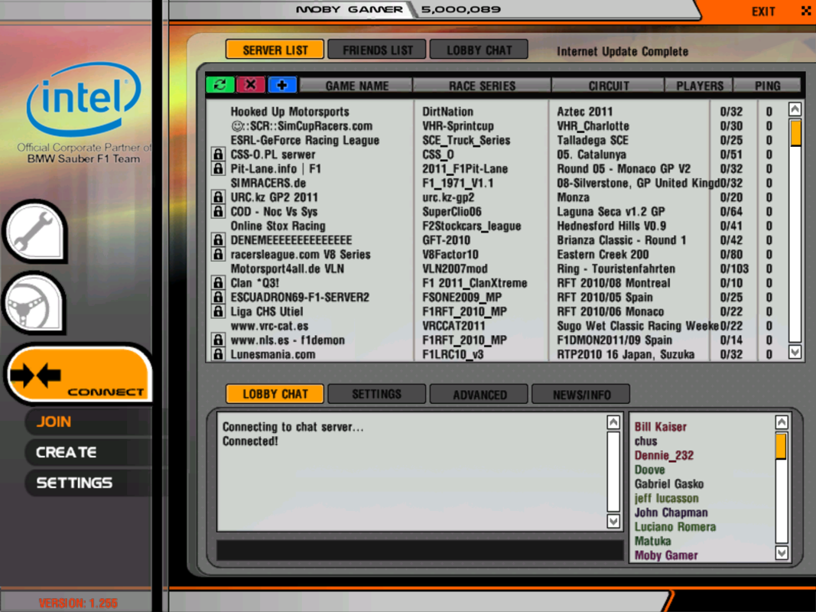This screenshot has height=612, width=816.
Task: Click the padlock beside CSS-O.PL serwer
Action: (217, 155)
